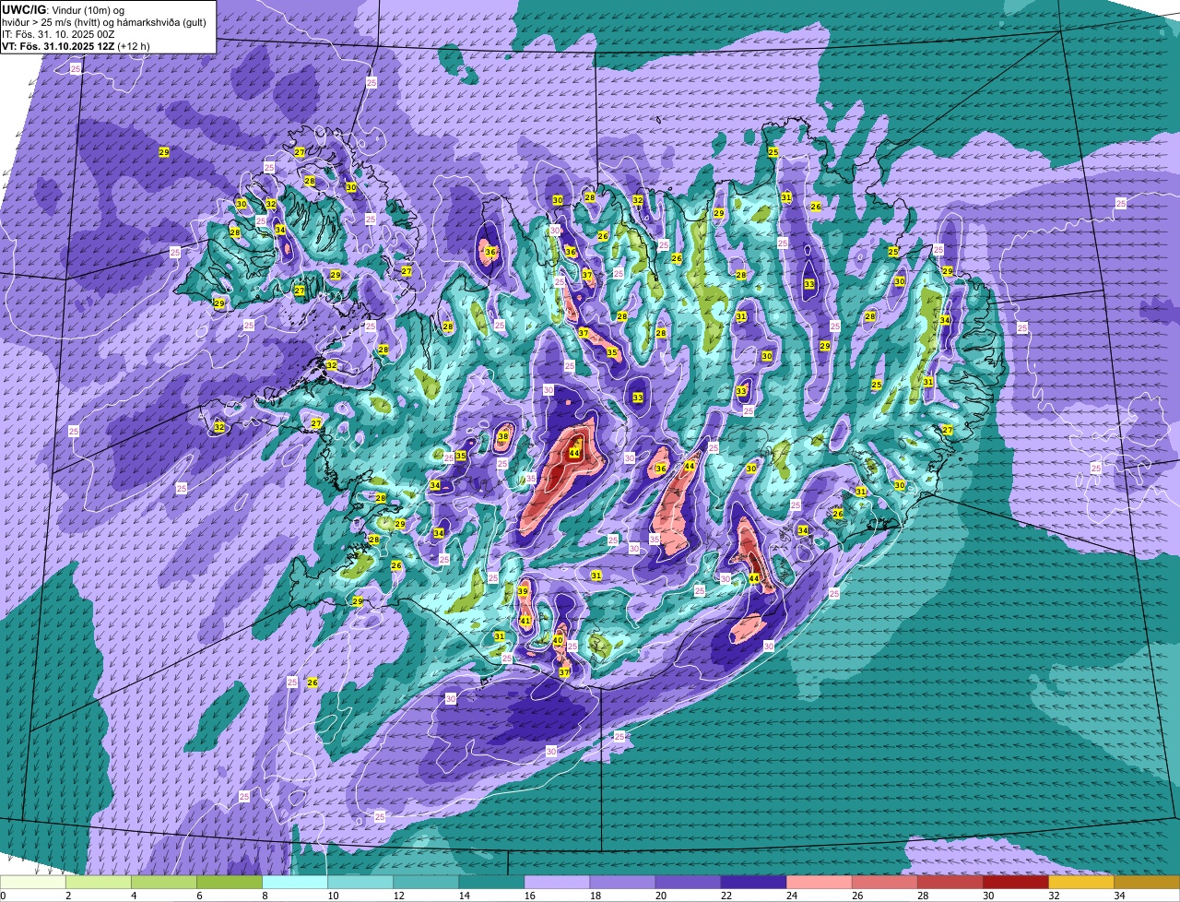Select the 8–10 m/s light cyan legend swatch

coord(295,882)
